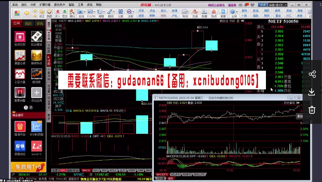
Task: Open the 板块热点 sector hotspot app
Action: pos(37,57)
